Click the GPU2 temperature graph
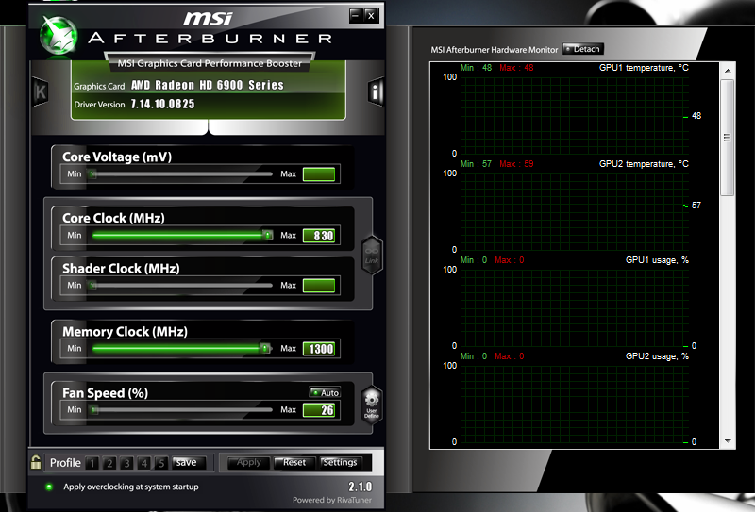 pyautogui.click(x=574, y=211)
